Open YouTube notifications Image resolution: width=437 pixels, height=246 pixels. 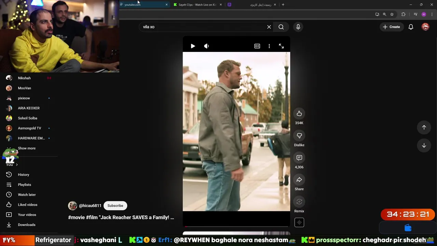tap(411, 27)
